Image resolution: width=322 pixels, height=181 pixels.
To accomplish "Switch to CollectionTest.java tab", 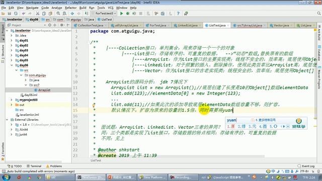I will pyautogui.click(x=91, y=26).
